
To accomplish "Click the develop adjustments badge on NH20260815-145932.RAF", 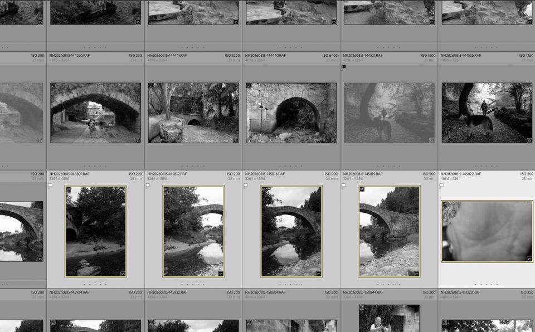I will pyautogui.click(x=151, y=323).
